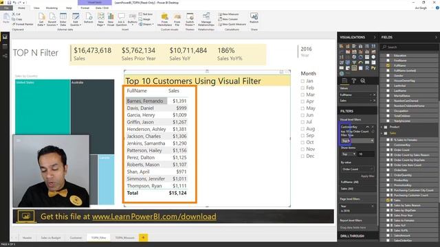Switch to Data view in left sidebar
440x247 pixels.
(x=5, y=47)
